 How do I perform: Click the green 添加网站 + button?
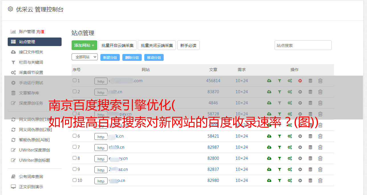pos(84,45)
